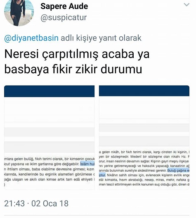Click the 'adlı kişiye yanıt olarak' reply label
This screenshot has height=218, width=196.
click(x=101, y=38)
